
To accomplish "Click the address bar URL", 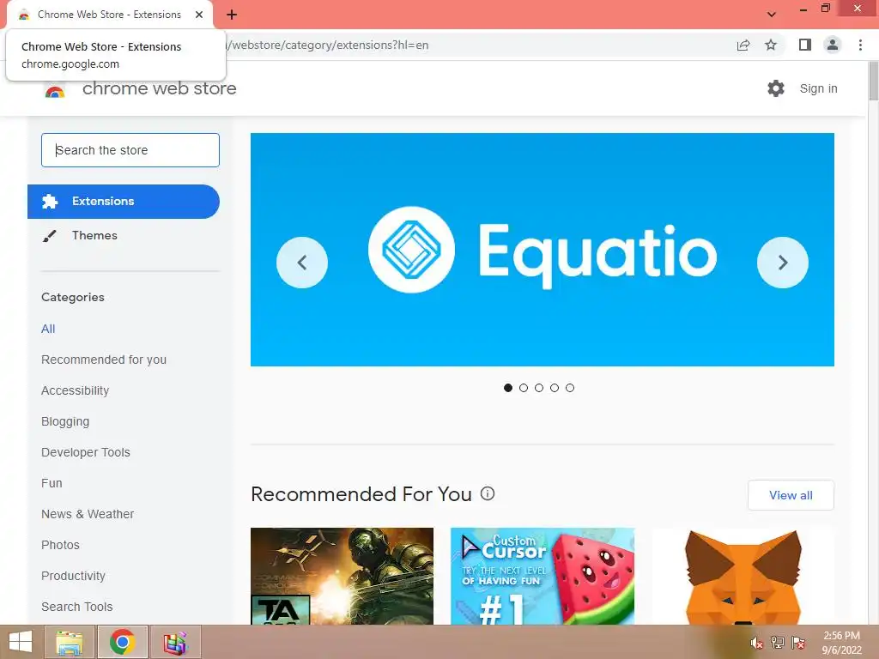I will [x=327, y=45].
